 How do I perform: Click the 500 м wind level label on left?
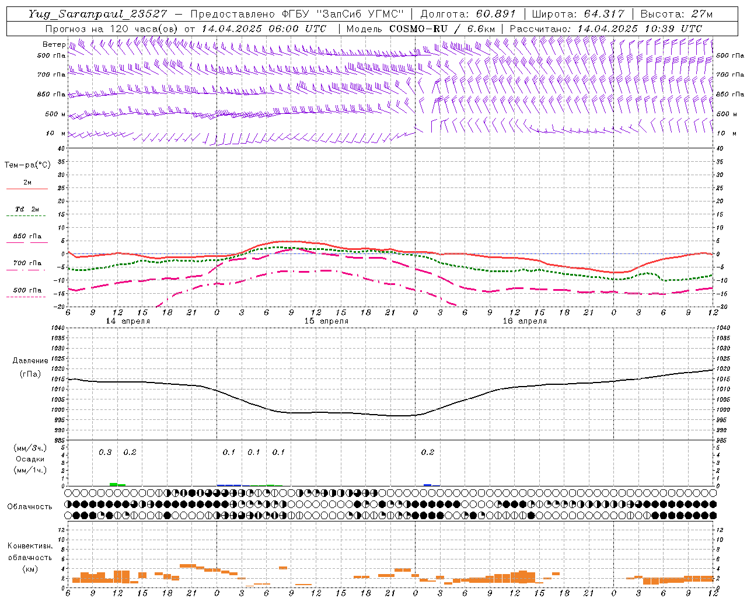pos(55,114)
